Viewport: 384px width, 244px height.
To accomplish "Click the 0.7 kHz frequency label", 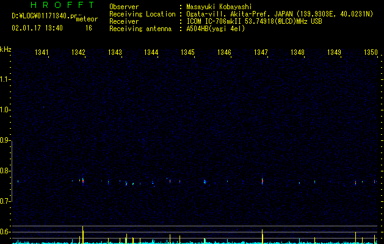I will pyautogui.click(x=5, y=201).
